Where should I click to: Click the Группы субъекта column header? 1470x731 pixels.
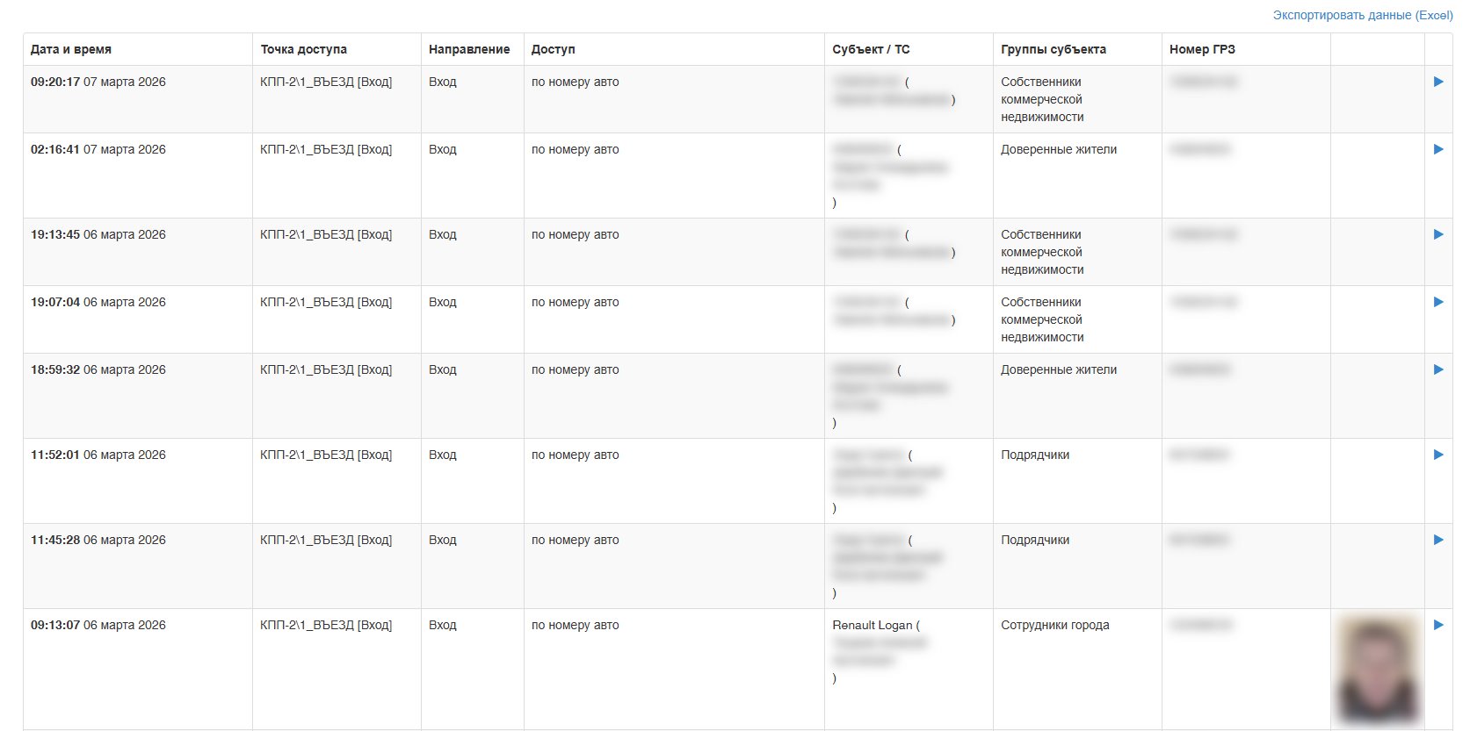pyautogui.click(x=1054, y=49)
